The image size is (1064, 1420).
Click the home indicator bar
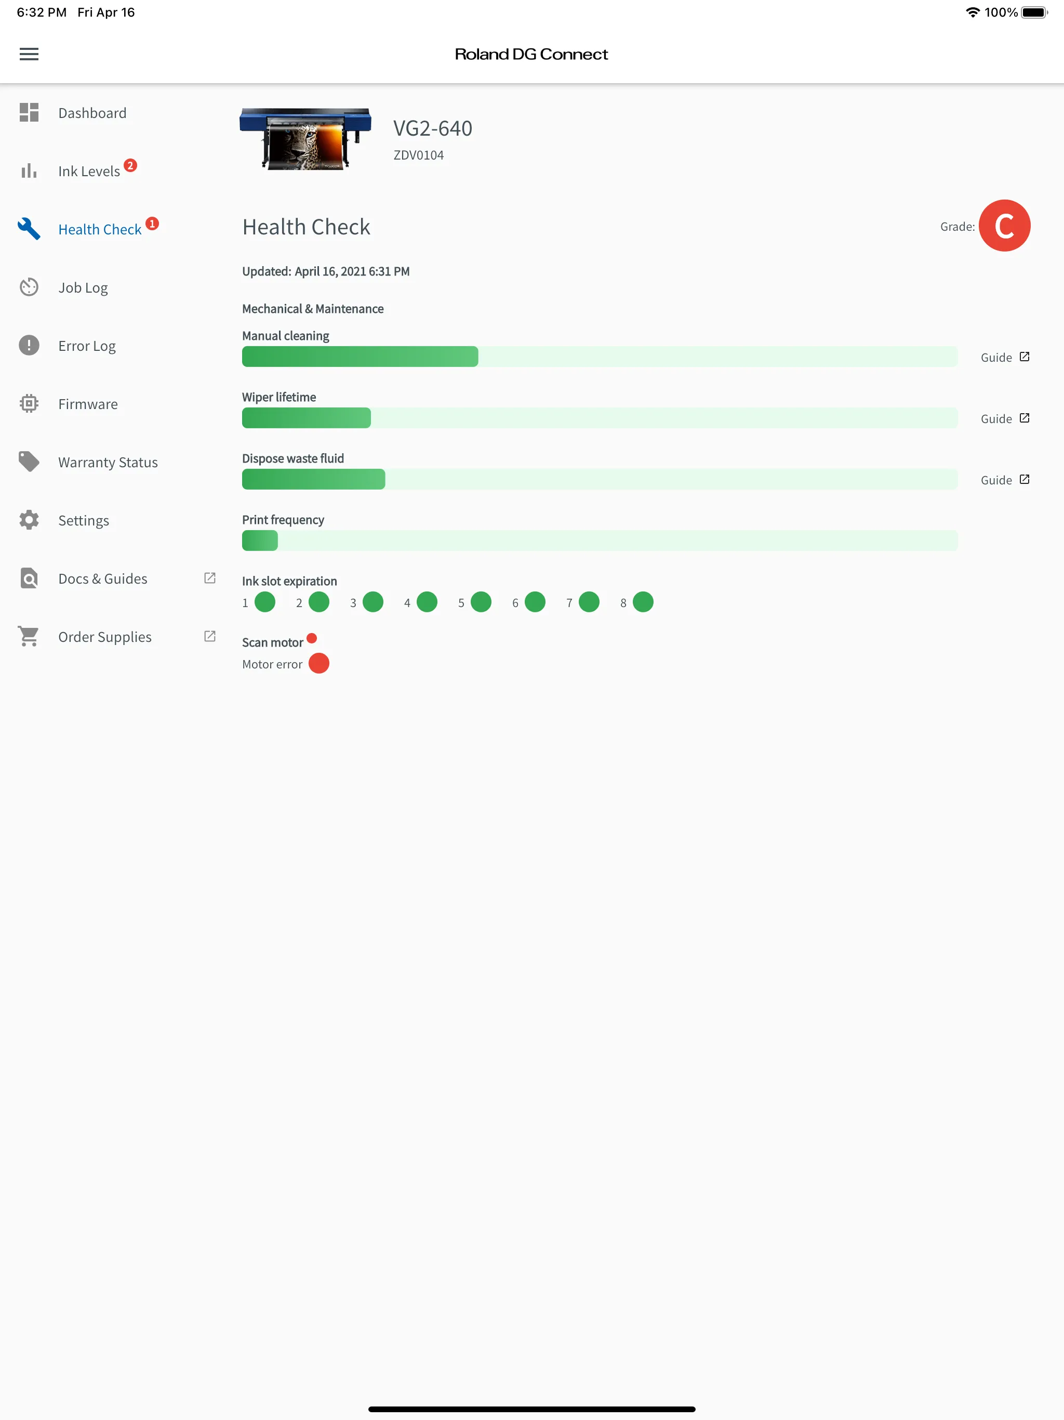click(x=531, y=1409)
